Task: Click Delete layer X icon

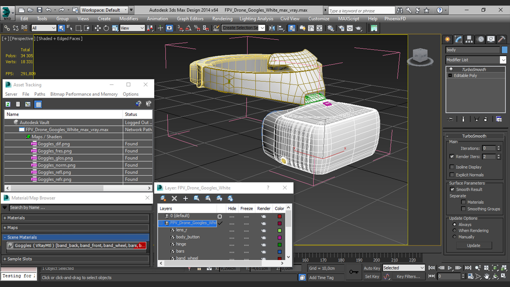Action: 174,198
